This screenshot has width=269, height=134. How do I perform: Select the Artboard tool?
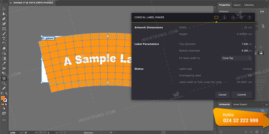click(x=4, y=78)
